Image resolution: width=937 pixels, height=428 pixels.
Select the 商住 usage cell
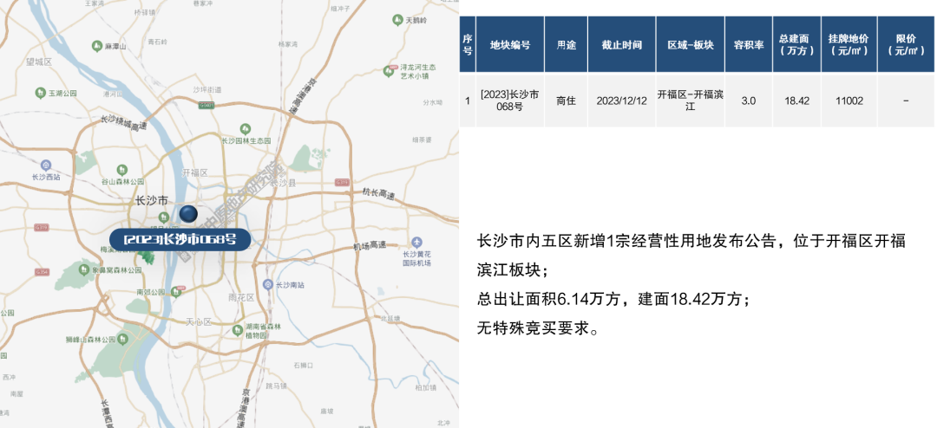tap(566, 101)
